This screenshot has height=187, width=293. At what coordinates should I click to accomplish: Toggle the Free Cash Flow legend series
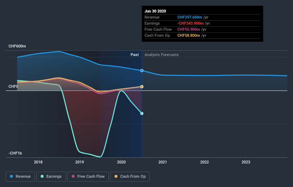coord(88,177)
